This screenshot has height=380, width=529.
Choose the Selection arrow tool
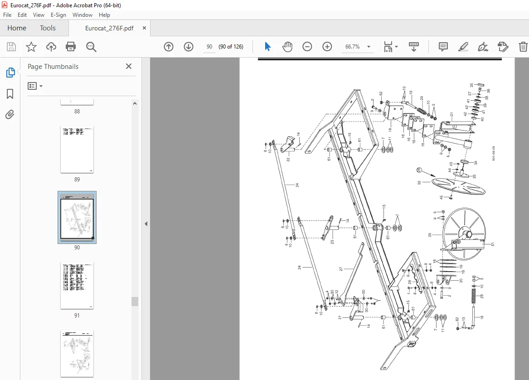coord(267,47)
